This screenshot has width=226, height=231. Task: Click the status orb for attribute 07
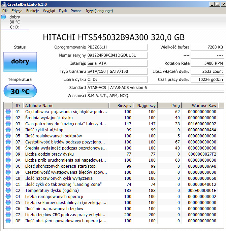pos(8,142)
